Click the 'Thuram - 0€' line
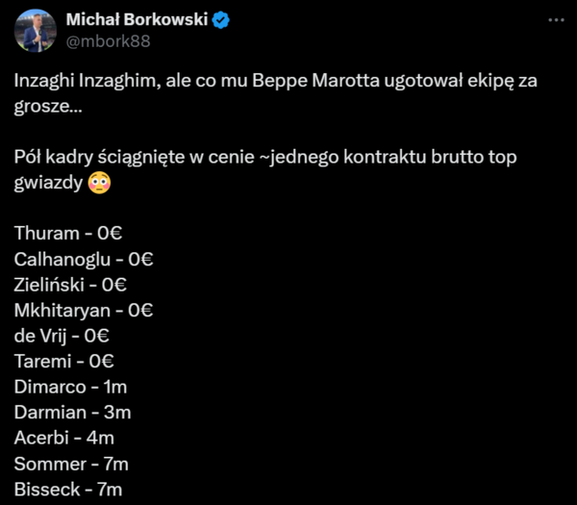 click(x=71, y=232)
